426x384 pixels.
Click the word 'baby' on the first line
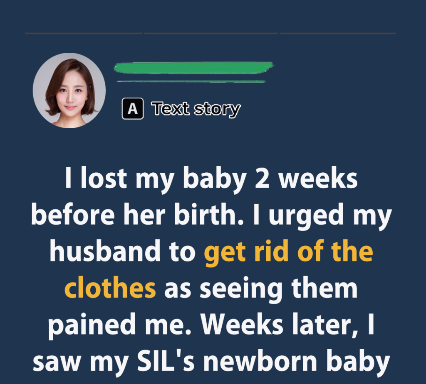(215, 179)
